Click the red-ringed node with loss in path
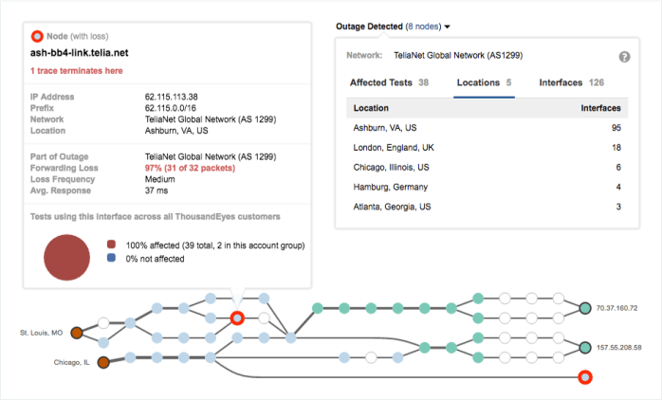 click(237, 318)
